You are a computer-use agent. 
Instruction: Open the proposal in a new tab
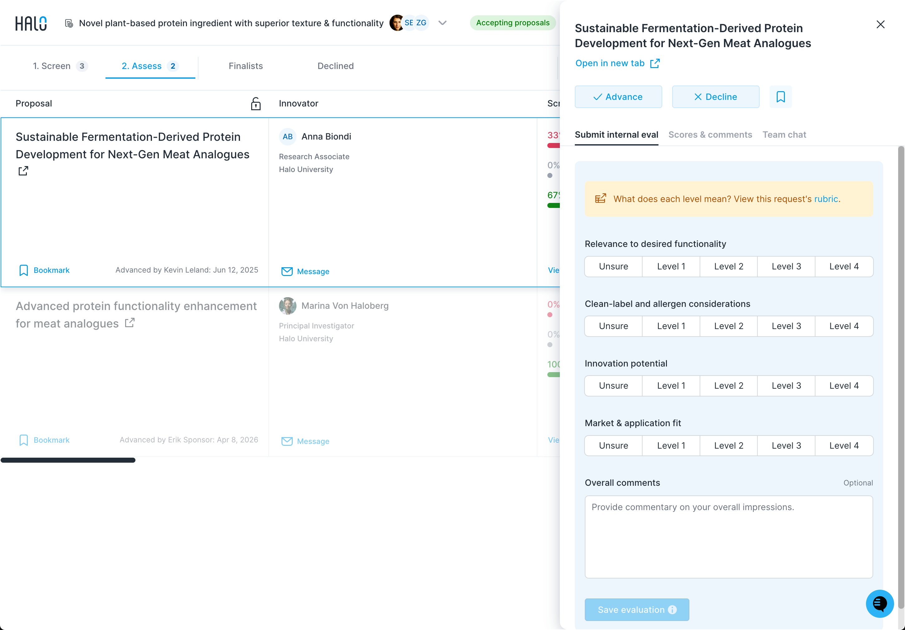click(x=617, y=63)
